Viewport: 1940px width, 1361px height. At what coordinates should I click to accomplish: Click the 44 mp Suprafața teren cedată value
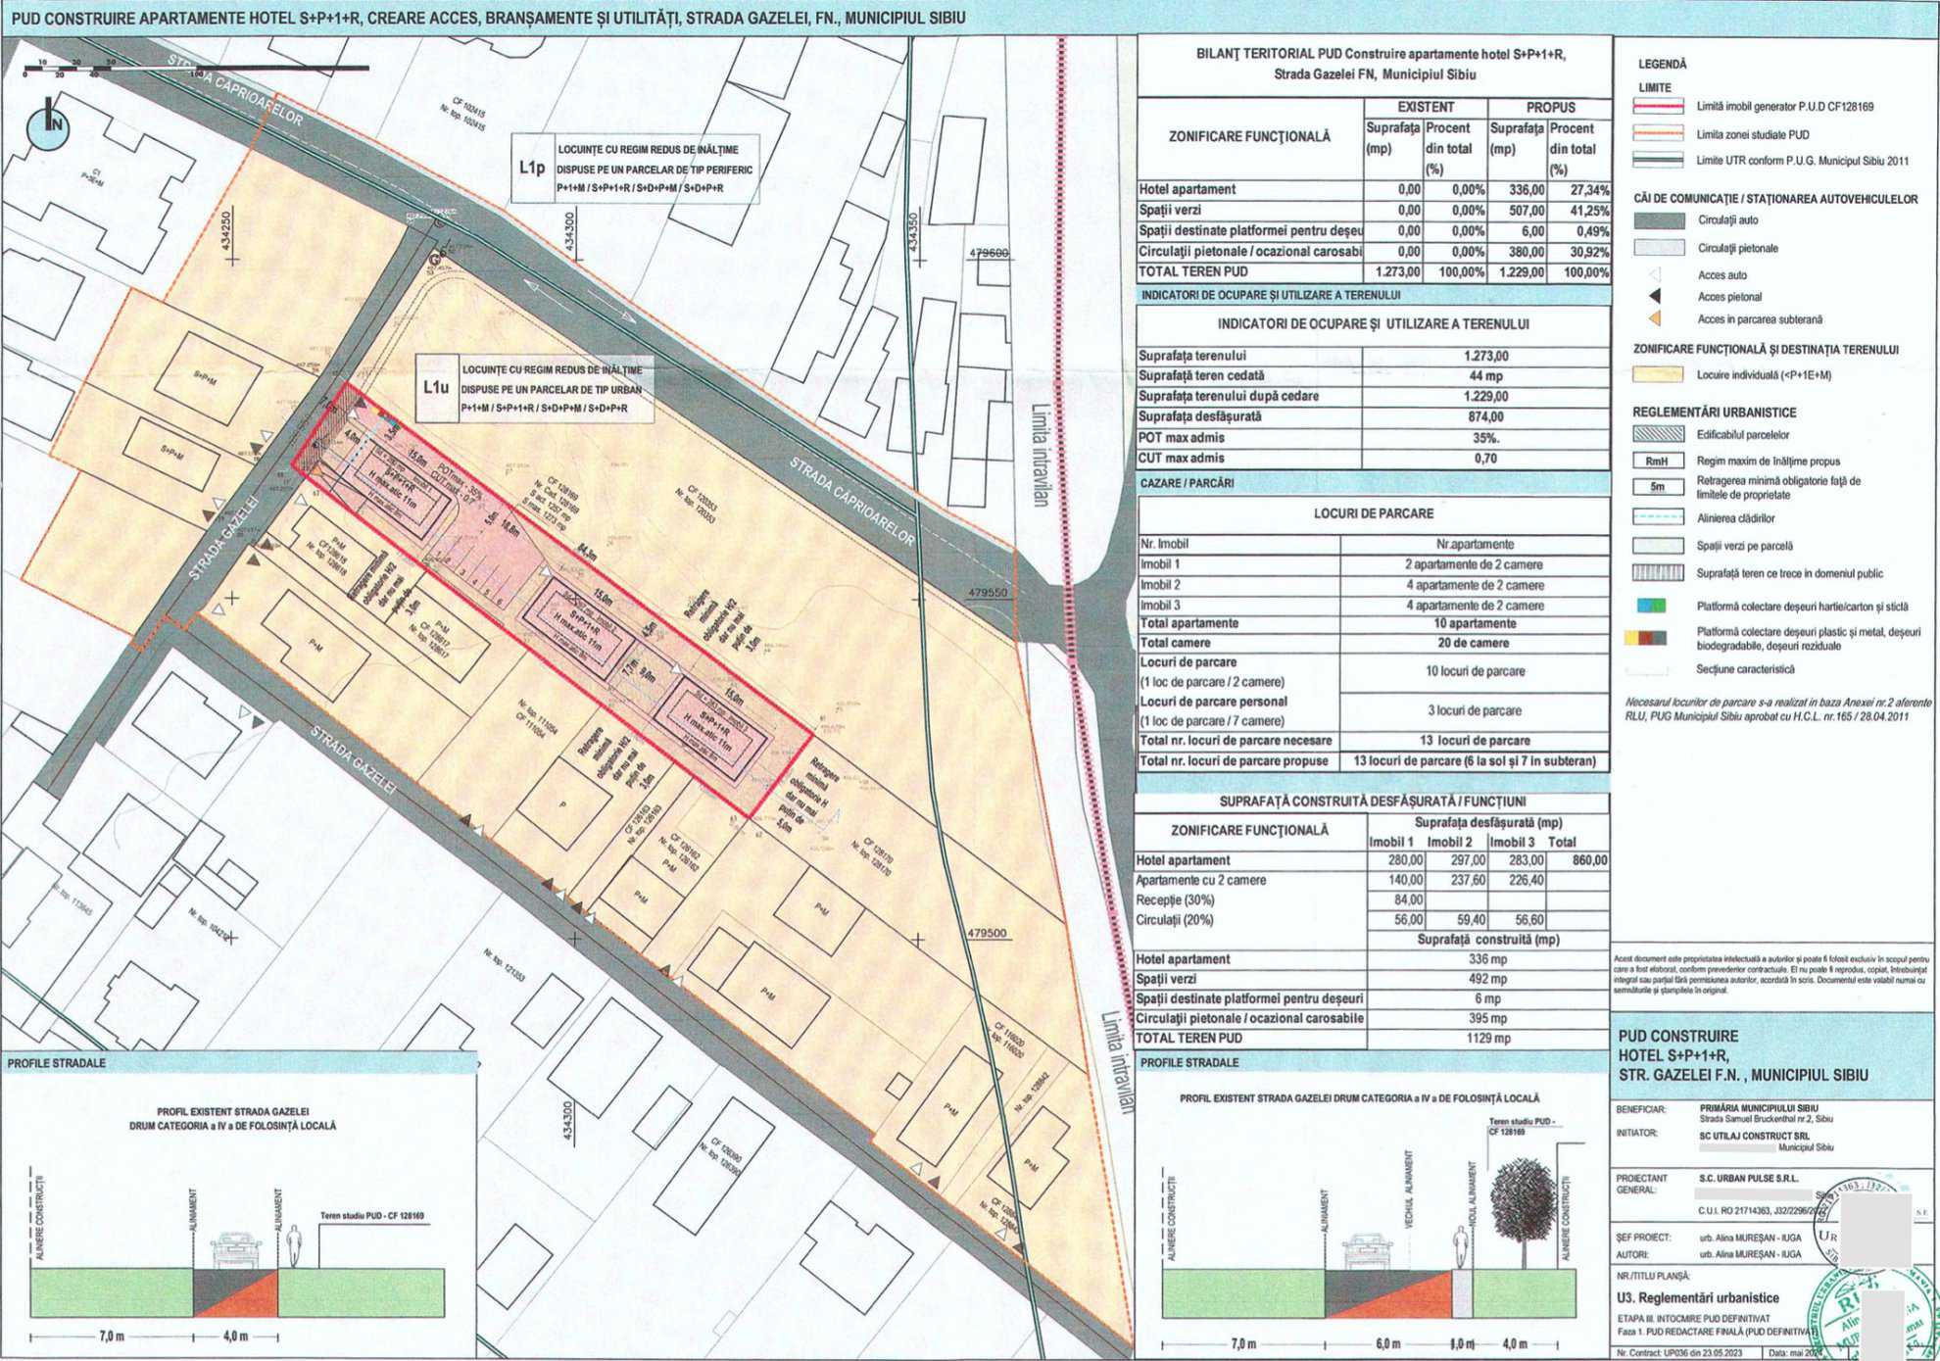click(1485, 376)
